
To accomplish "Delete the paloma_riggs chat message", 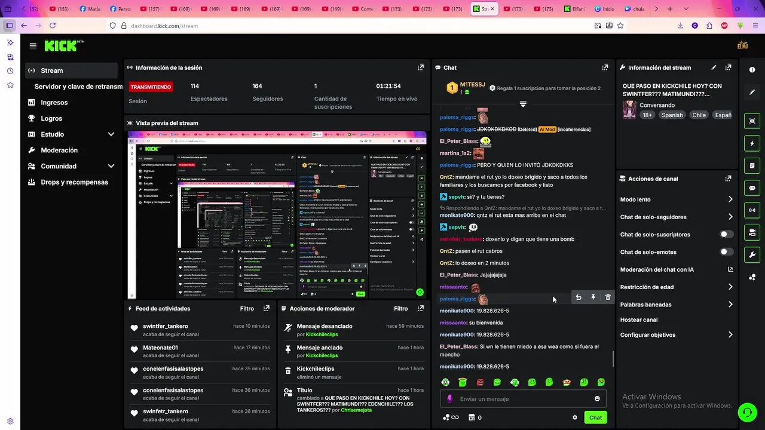I will (608, 297).
